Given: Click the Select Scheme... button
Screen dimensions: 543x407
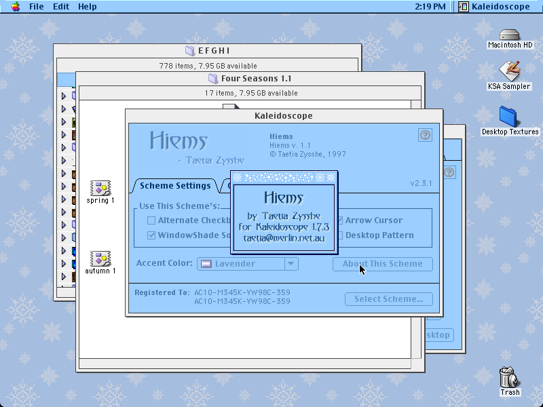Looking at the screenshot, I should (x=388, y=299).
